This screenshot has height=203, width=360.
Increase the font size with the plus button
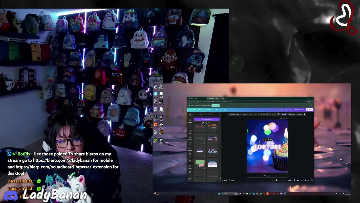point(247,114)
